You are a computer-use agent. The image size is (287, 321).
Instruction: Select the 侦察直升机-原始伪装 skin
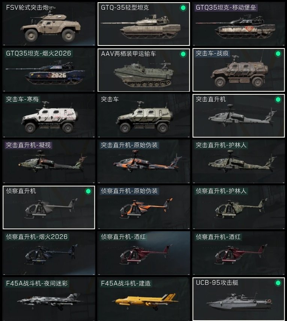coord(144,207)
